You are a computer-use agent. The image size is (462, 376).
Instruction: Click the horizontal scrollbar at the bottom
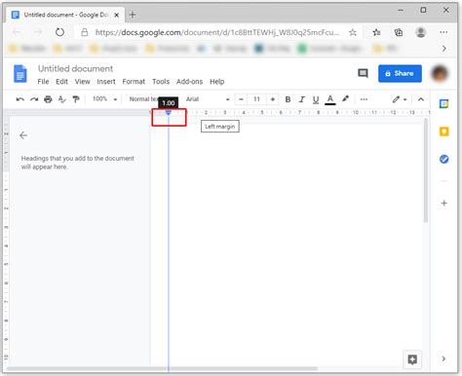162,368
